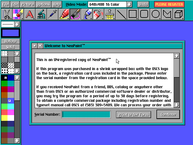Select the red Marker highlighter tool

click(64, 14)
